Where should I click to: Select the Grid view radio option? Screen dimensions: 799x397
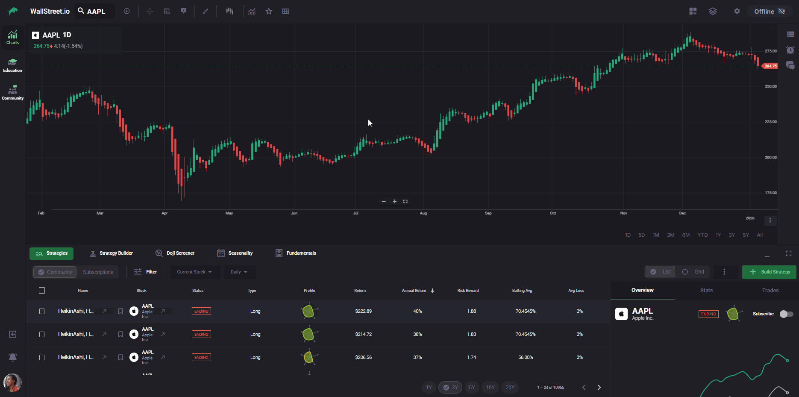coord(693,272)
